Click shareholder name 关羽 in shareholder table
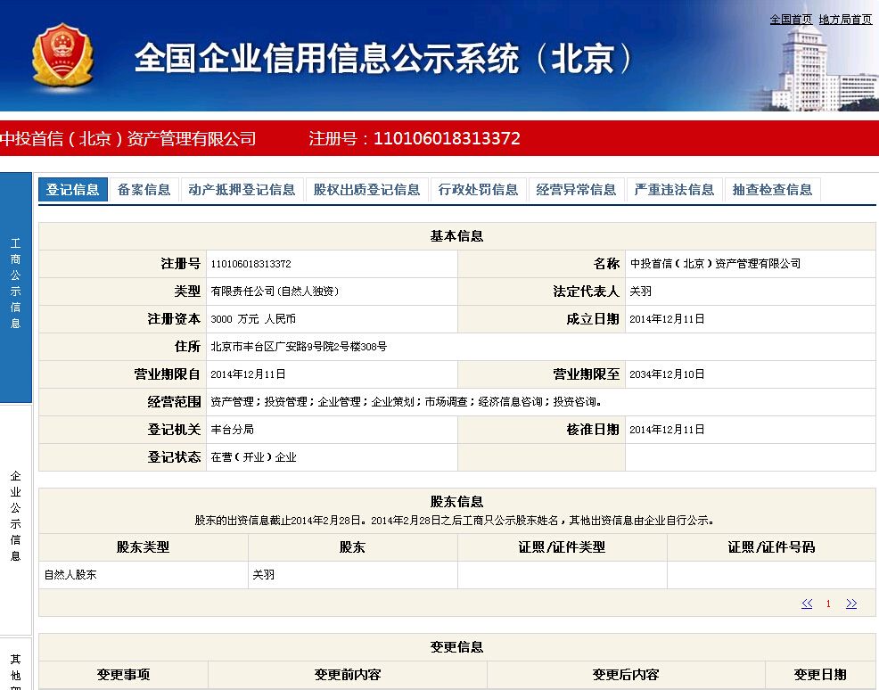Screen dimensions: 879x690 264,574
